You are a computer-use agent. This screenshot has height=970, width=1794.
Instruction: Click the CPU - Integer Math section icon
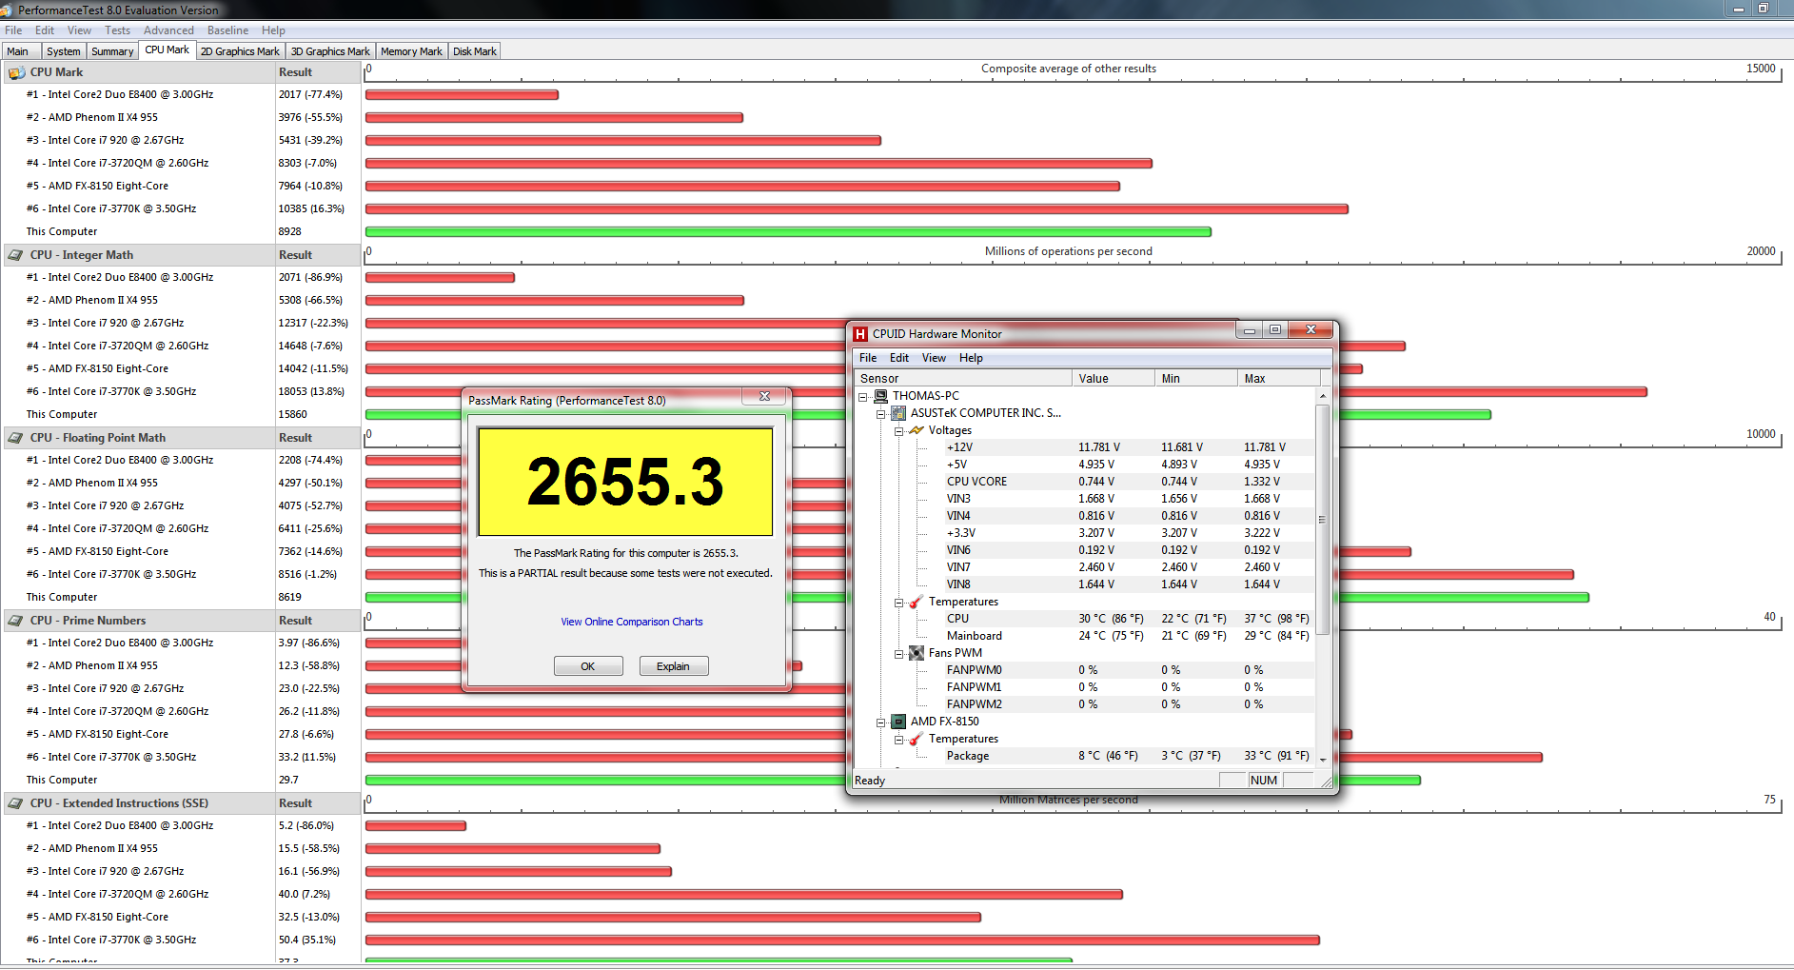click(16, 255)
